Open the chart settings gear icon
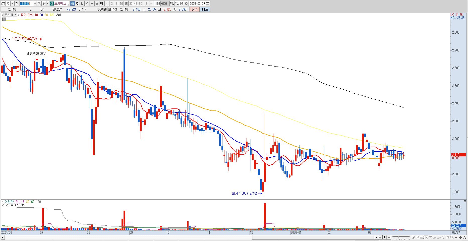Viewport: 468px width, 241px height. (x=186, y=4)
